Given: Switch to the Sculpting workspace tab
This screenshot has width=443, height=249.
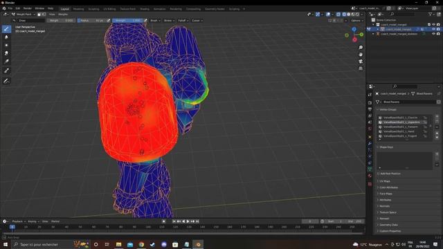Looking at the screenshot, I should pos(93,9).
